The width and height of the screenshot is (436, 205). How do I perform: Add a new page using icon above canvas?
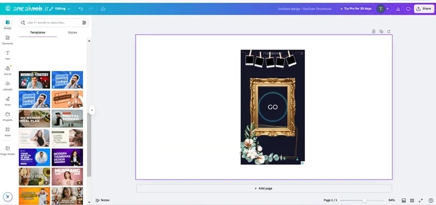pos(389,32)
